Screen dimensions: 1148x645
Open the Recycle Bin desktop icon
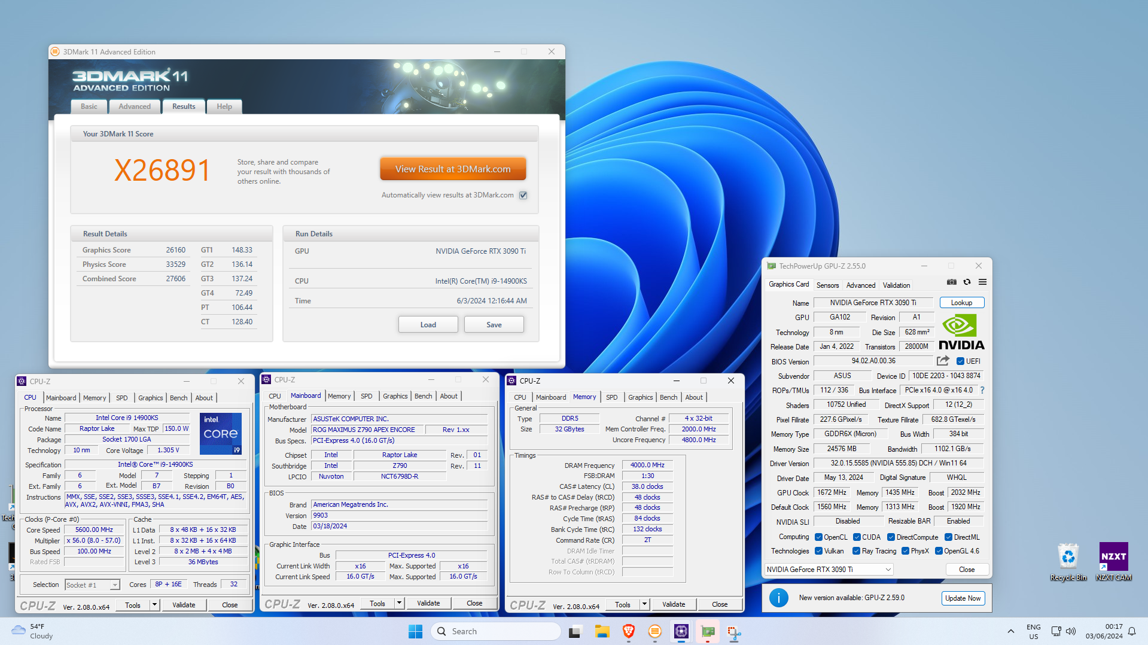1068,562
